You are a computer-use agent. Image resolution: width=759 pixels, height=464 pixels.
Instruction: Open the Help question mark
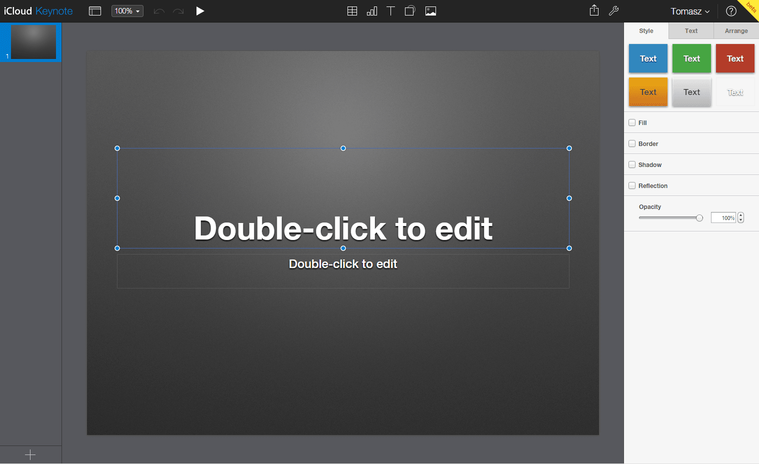point(731,11)
